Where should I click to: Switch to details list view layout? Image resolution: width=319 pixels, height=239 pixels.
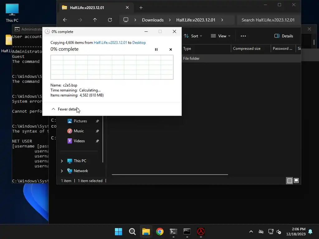(289, 180)
